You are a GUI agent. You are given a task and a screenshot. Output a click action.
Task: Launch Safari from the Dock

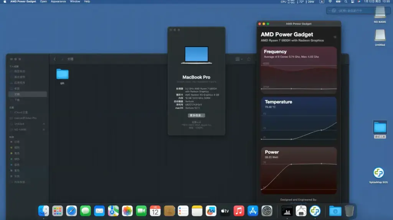pyautogui.click(x=71, y=211)
